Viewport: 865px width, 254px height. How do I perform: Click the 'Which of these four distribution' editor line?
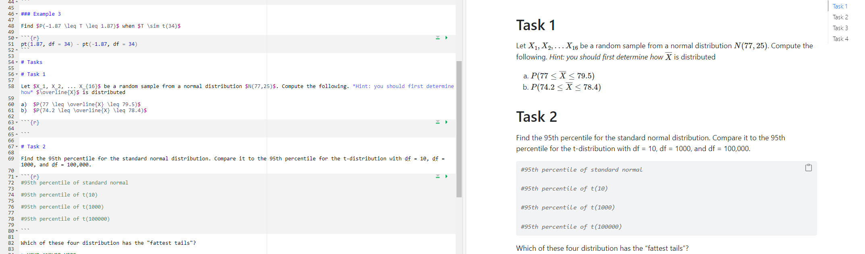tap(108, 243)
